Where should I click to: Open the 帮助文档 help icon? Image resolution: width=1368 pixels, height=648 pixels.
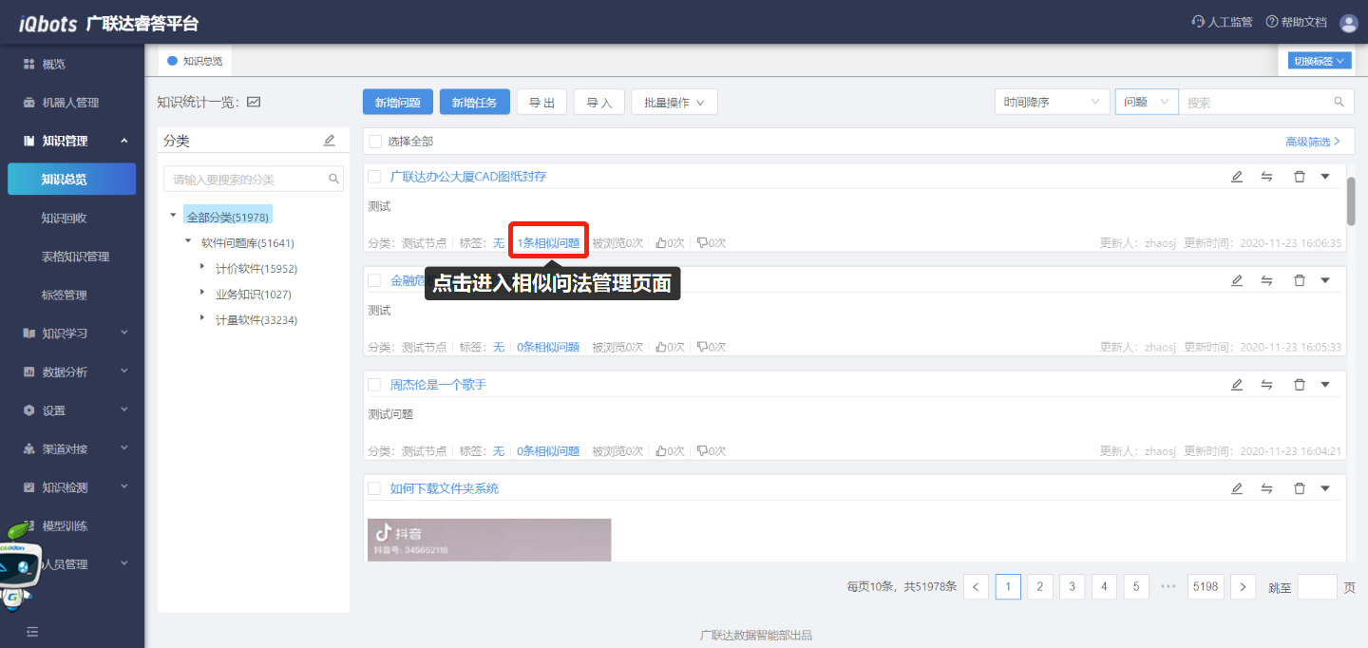(x=1272, y=22)
